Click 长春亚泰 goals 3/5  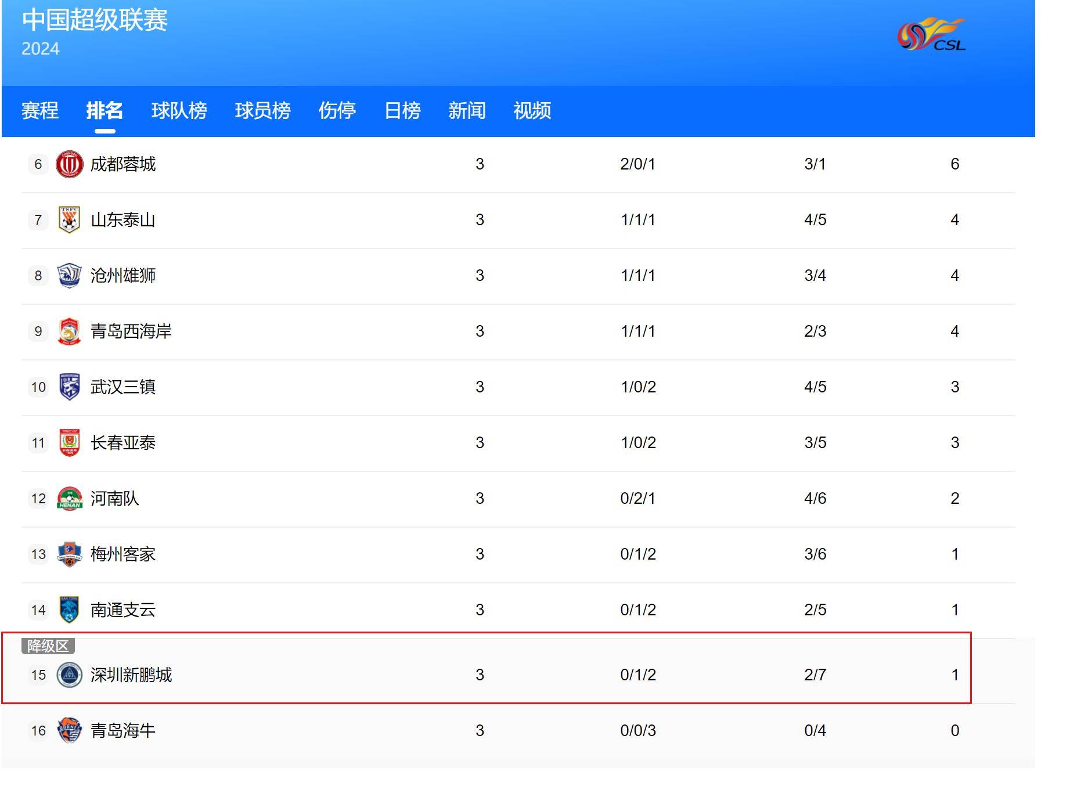pos(815,443)
